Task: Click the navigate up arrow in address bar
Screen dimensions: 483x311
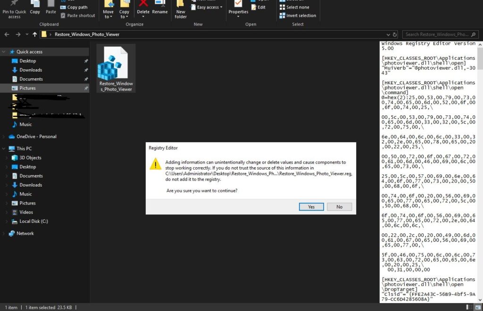Action: [x=35, y=34]
